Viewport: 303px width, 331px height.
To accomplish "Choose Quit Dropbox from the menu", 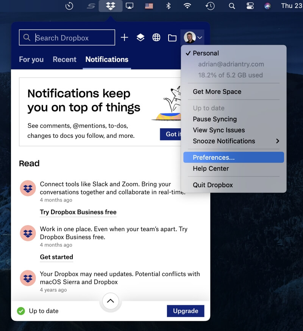I will point(234,185).
